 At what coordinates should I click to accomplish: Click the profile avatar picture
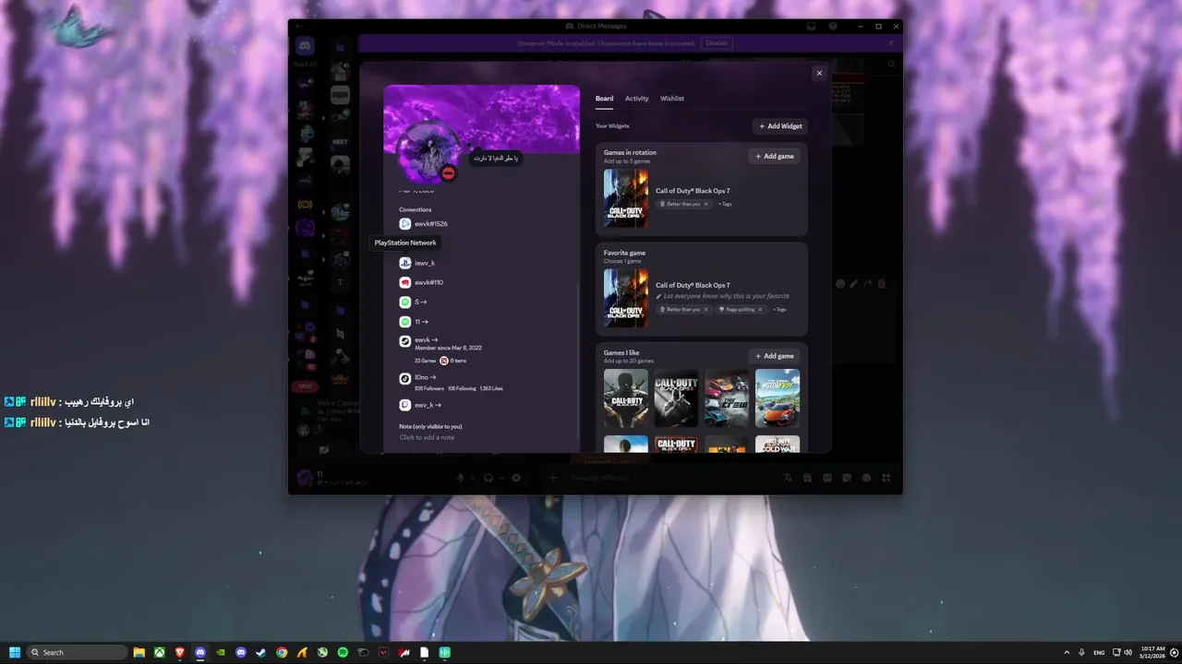click(x=426, y=154)
